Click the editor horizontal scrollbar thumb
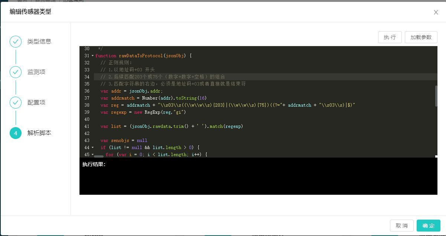The width and height of the screenshot is (446, 236). click(99, 156)
